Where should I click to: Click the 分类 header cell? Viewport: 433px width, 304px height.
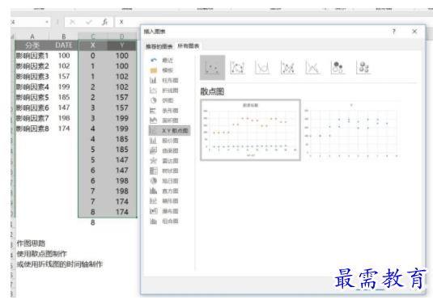tap(32, 45)
